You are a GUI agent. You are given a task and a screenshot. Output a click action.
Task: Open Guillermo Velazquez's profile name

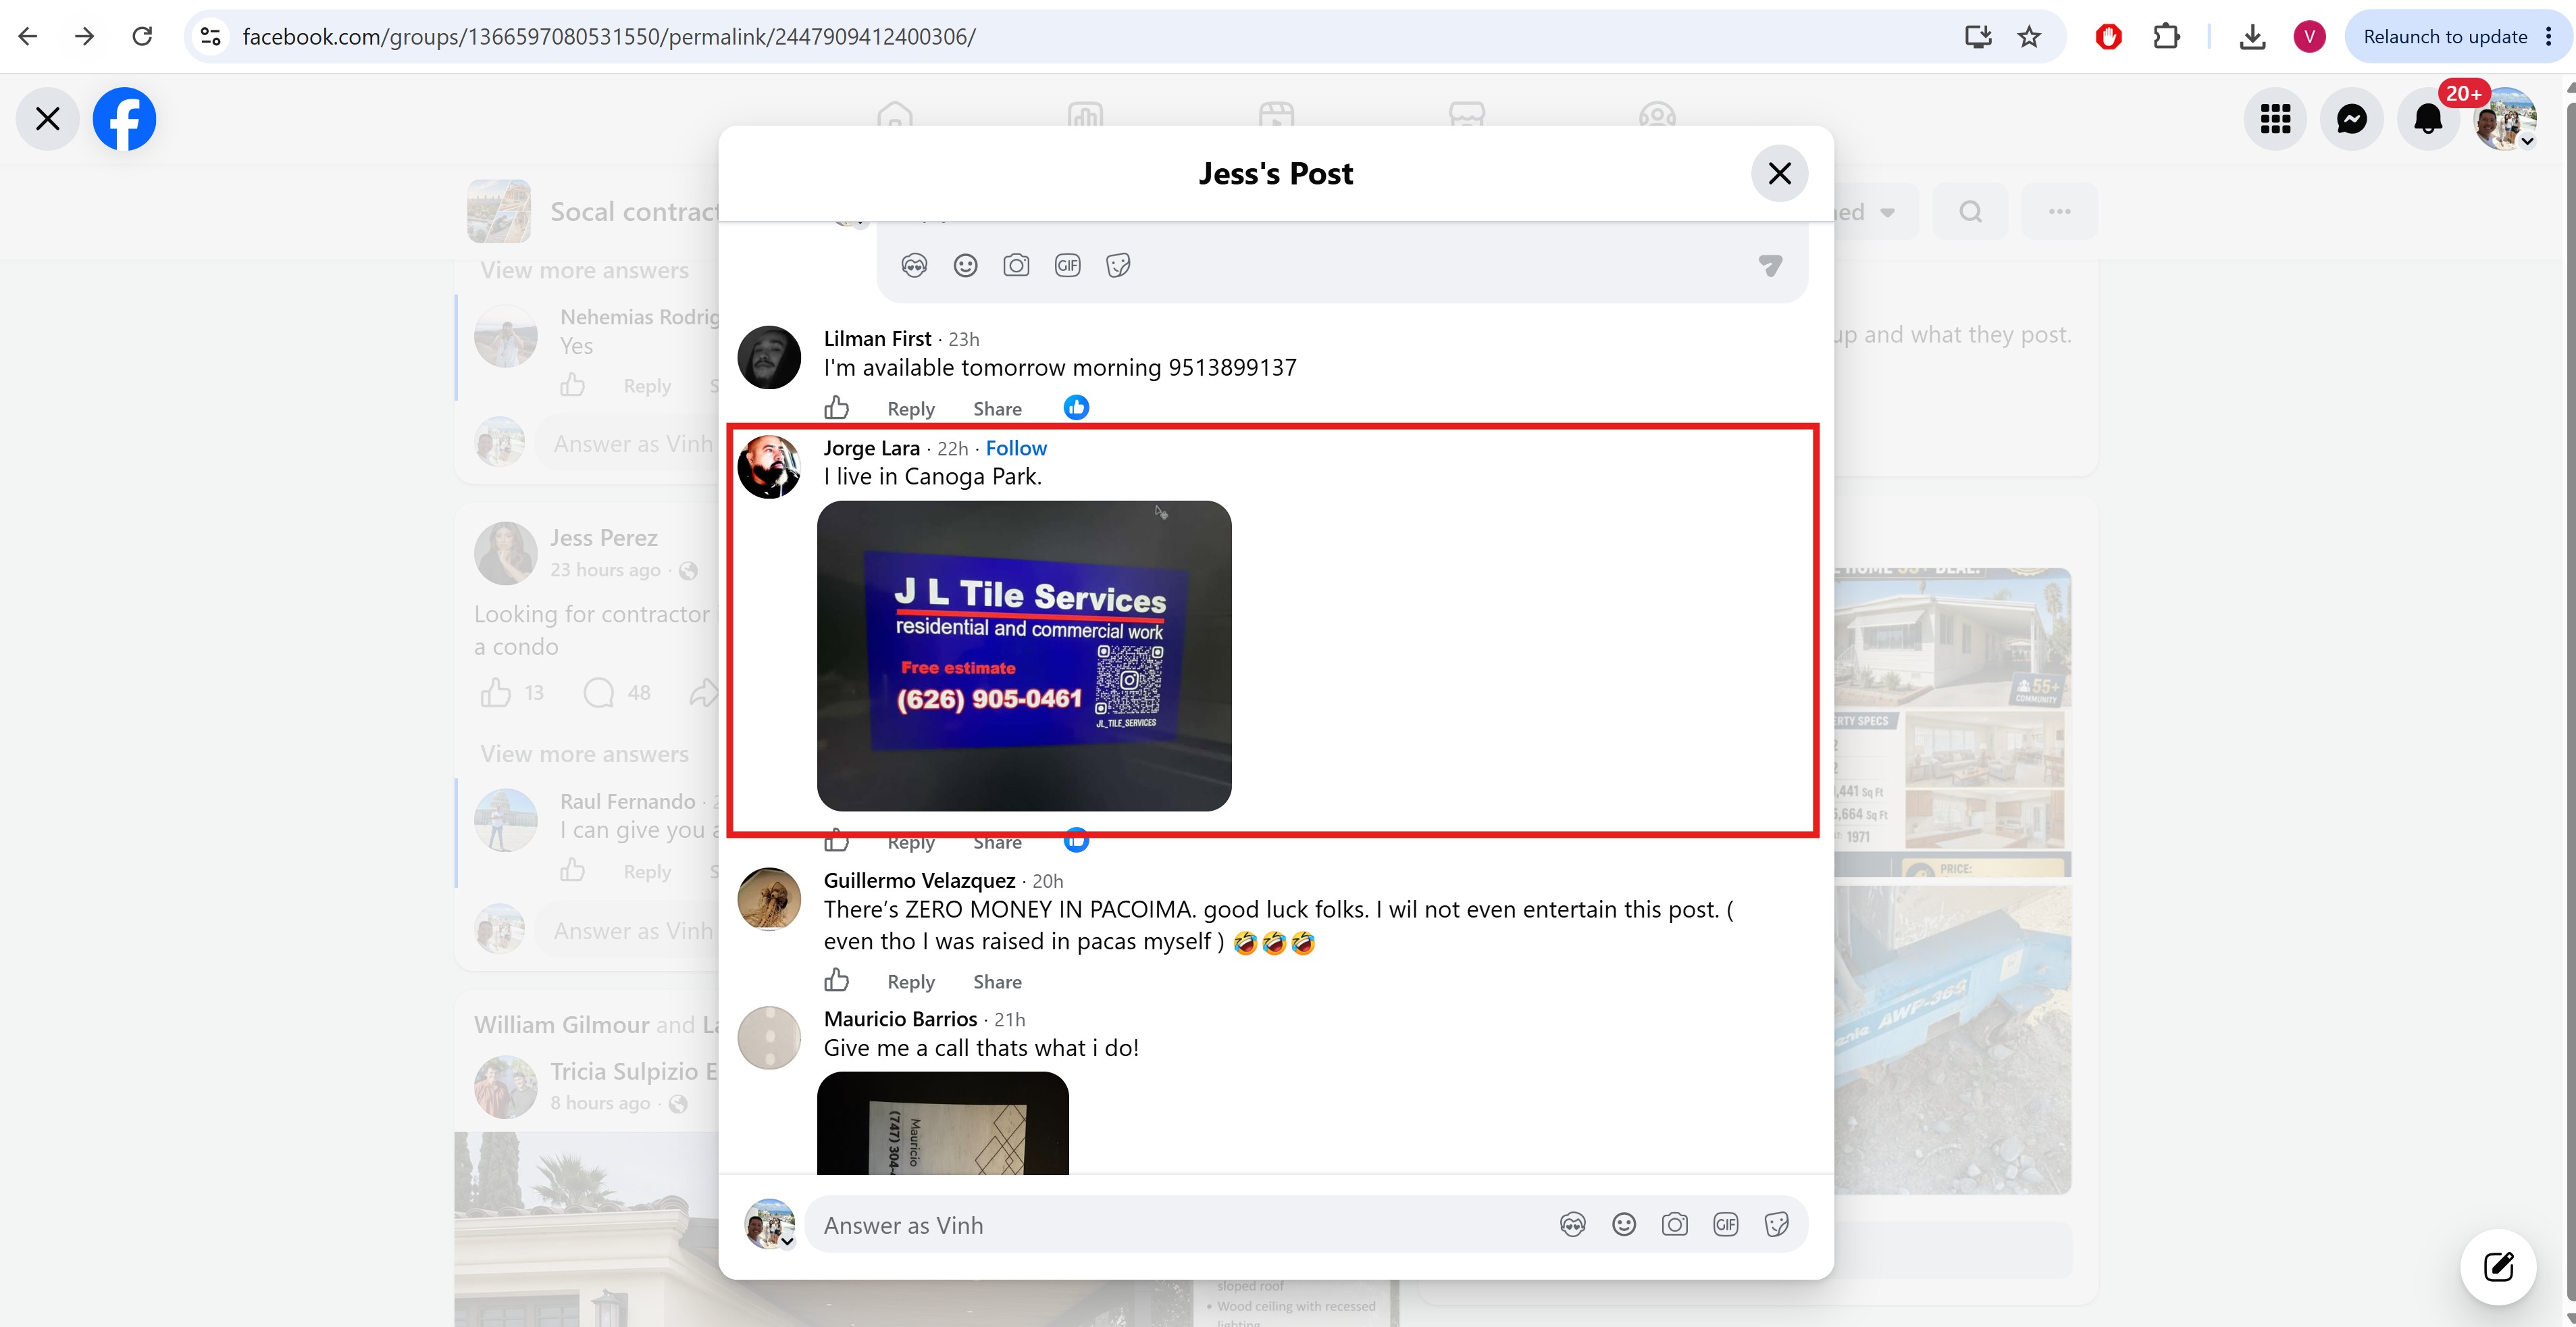pos(919,880)
